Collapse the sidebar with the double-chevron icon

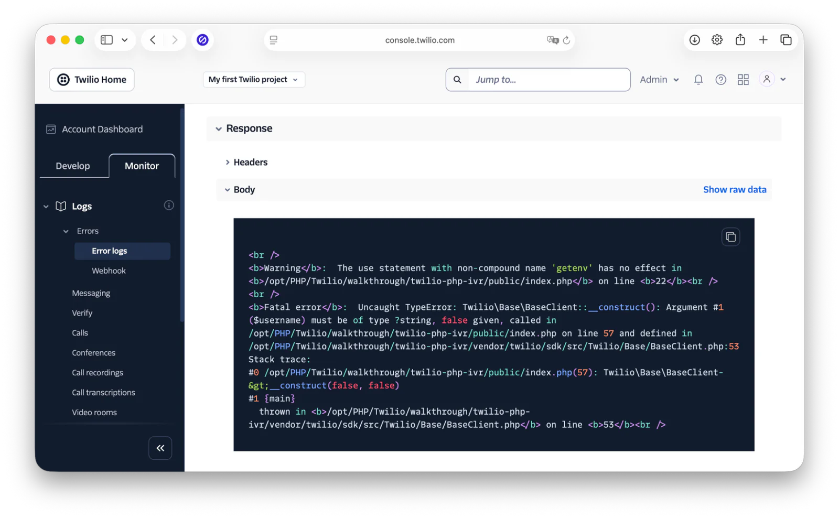(160, 448)
